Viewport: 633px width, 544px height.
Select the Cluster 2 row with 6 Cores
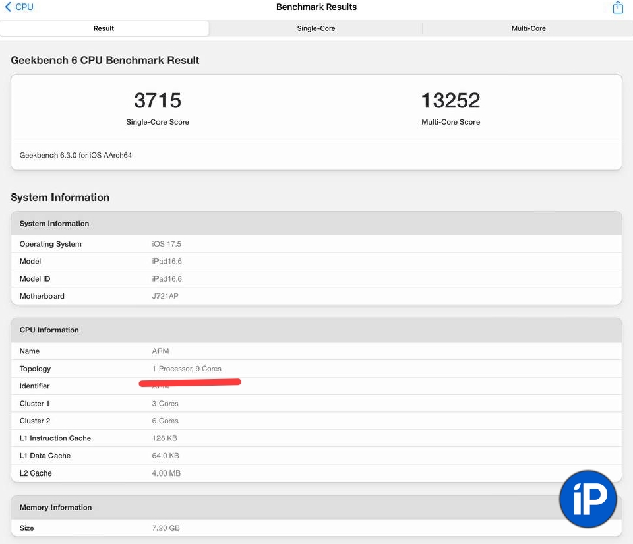(x=316, y=421)
